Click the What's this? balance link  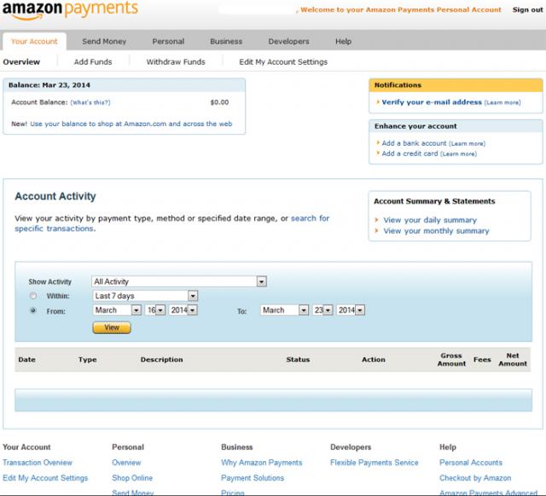click(x=90, y=102)
